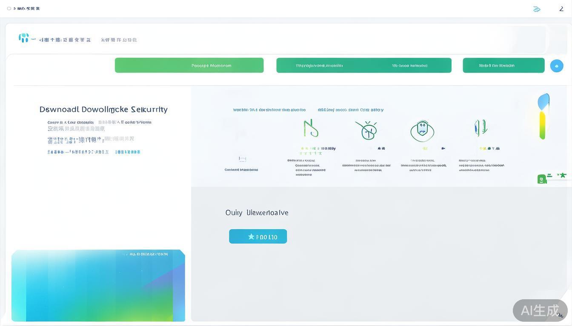Click the shield face icon inside a circle
572x326 pixels.
(x=422, y=131)
